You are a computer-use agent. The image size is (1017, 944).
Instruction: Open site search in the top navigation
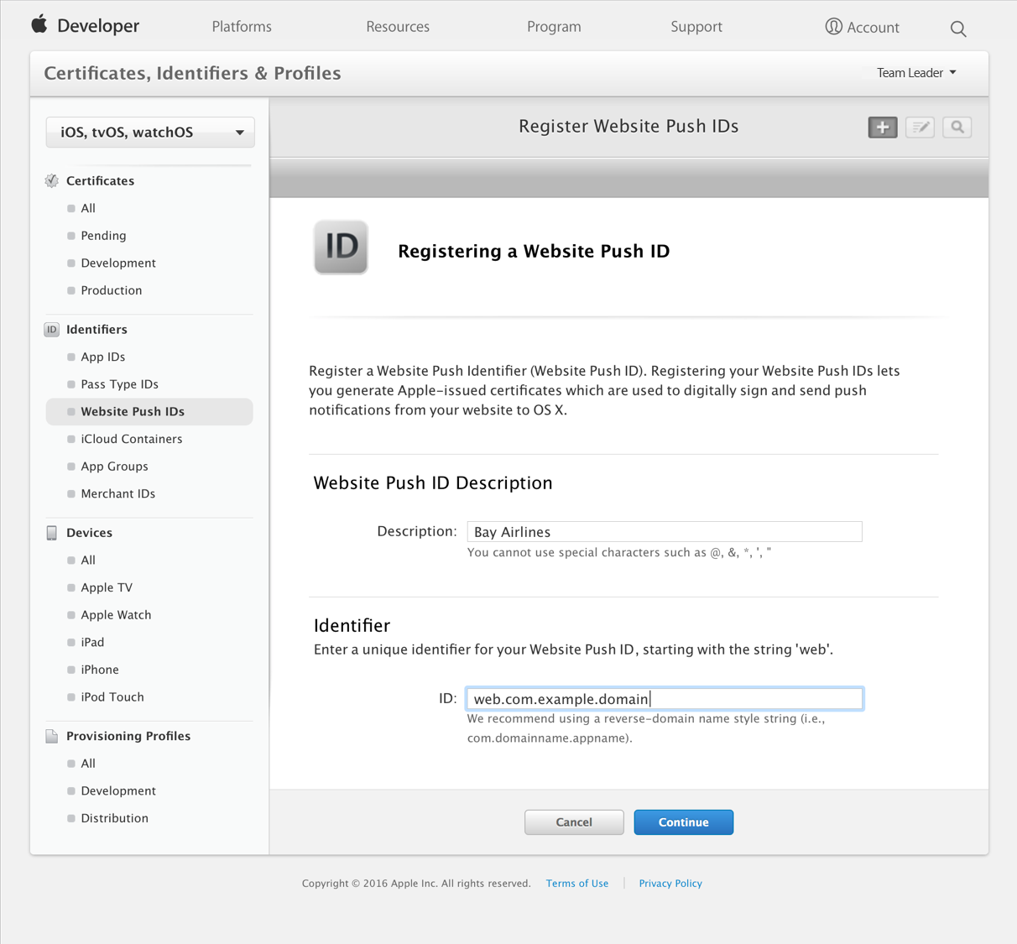[958, 29]
